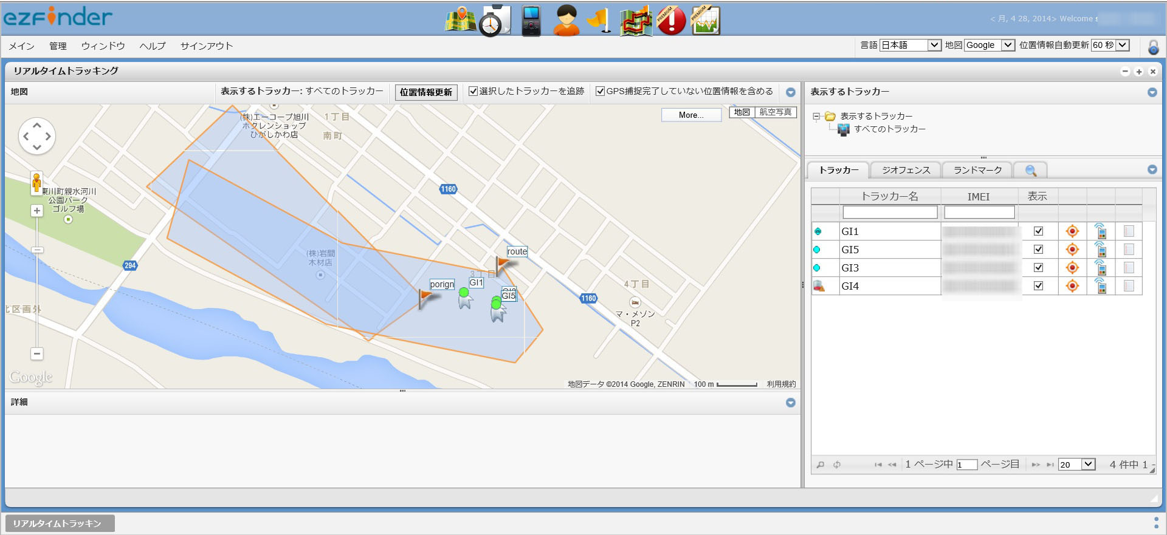Click the device signal icon for GI5
The width and height of the screenshot is (1167, 535).
click(x=1100, y=250)
